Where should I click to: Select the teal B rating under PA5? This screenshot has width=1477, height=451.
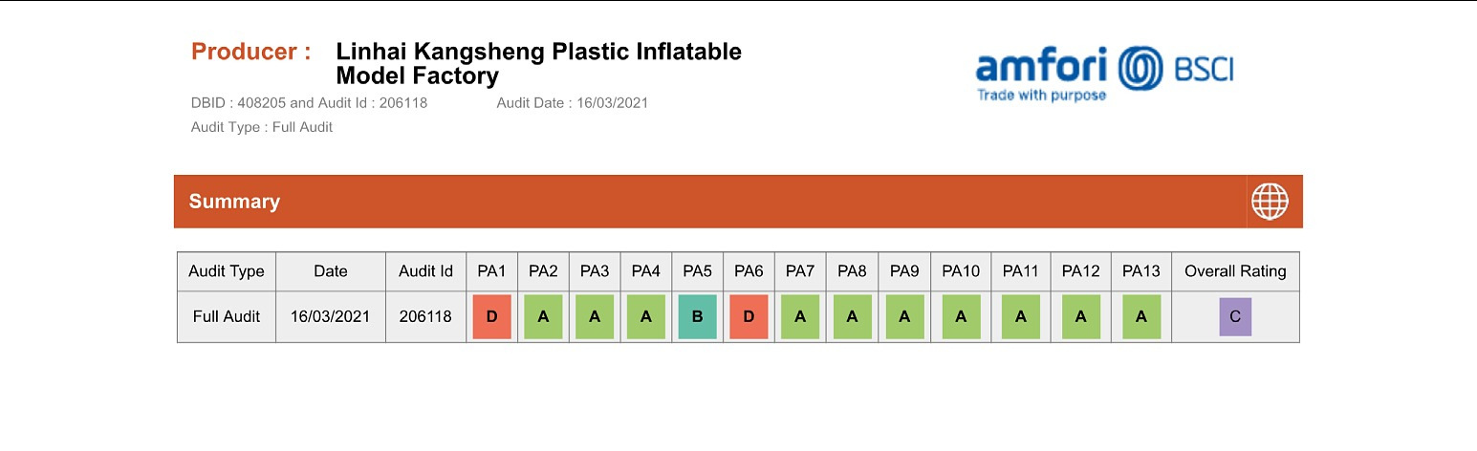click(x=698, y=317)
